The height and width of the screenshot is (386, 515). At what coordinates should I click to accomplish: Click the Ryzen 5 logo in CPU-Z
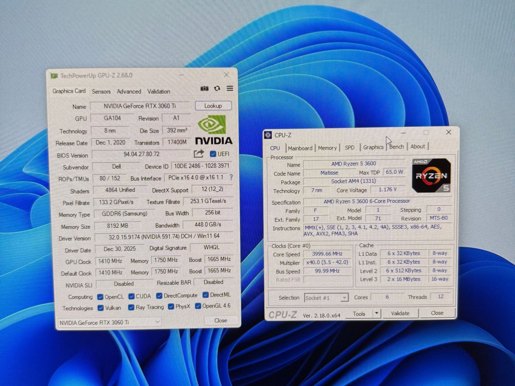[x=432, y=175]
